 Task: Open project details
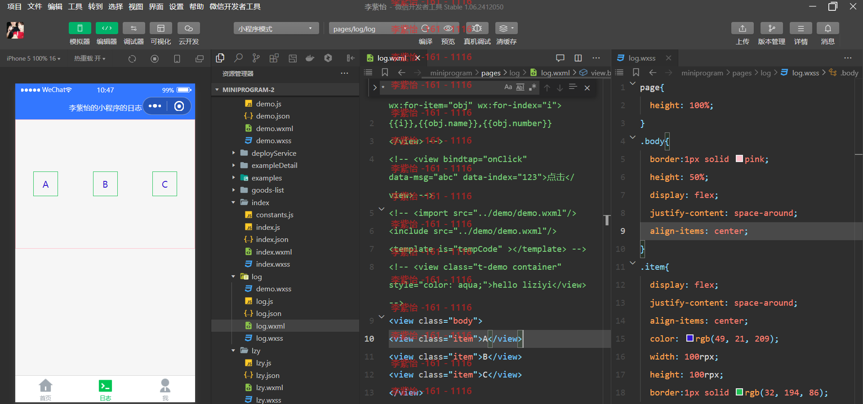(x=801, y=28)
